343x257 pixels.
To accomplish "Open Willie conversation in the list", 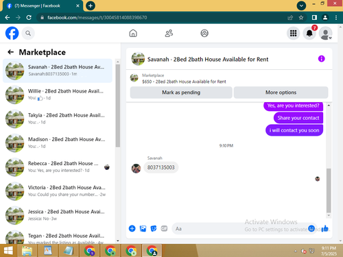I will tap(58, 95).
